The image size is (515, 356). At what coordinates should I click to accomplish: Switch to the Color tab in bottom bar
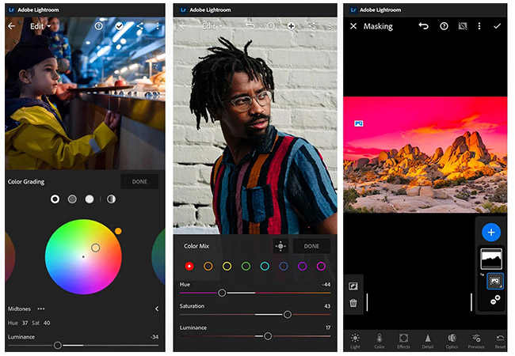point(379,340)
